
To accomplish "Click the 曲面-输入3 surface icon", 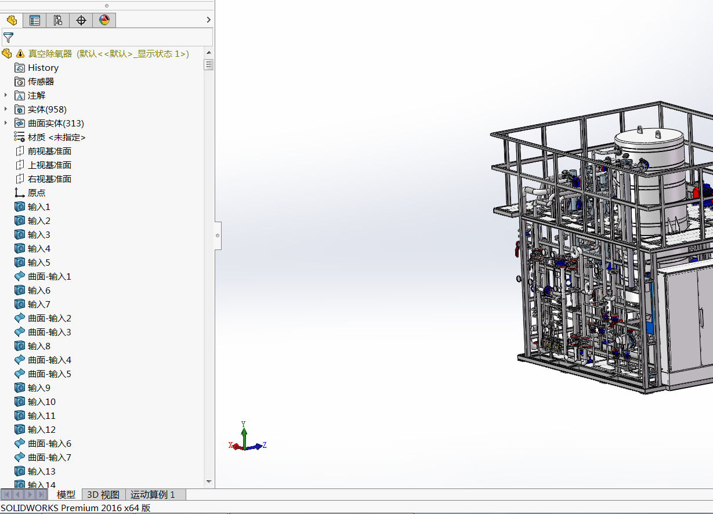I will pos(20,332).
